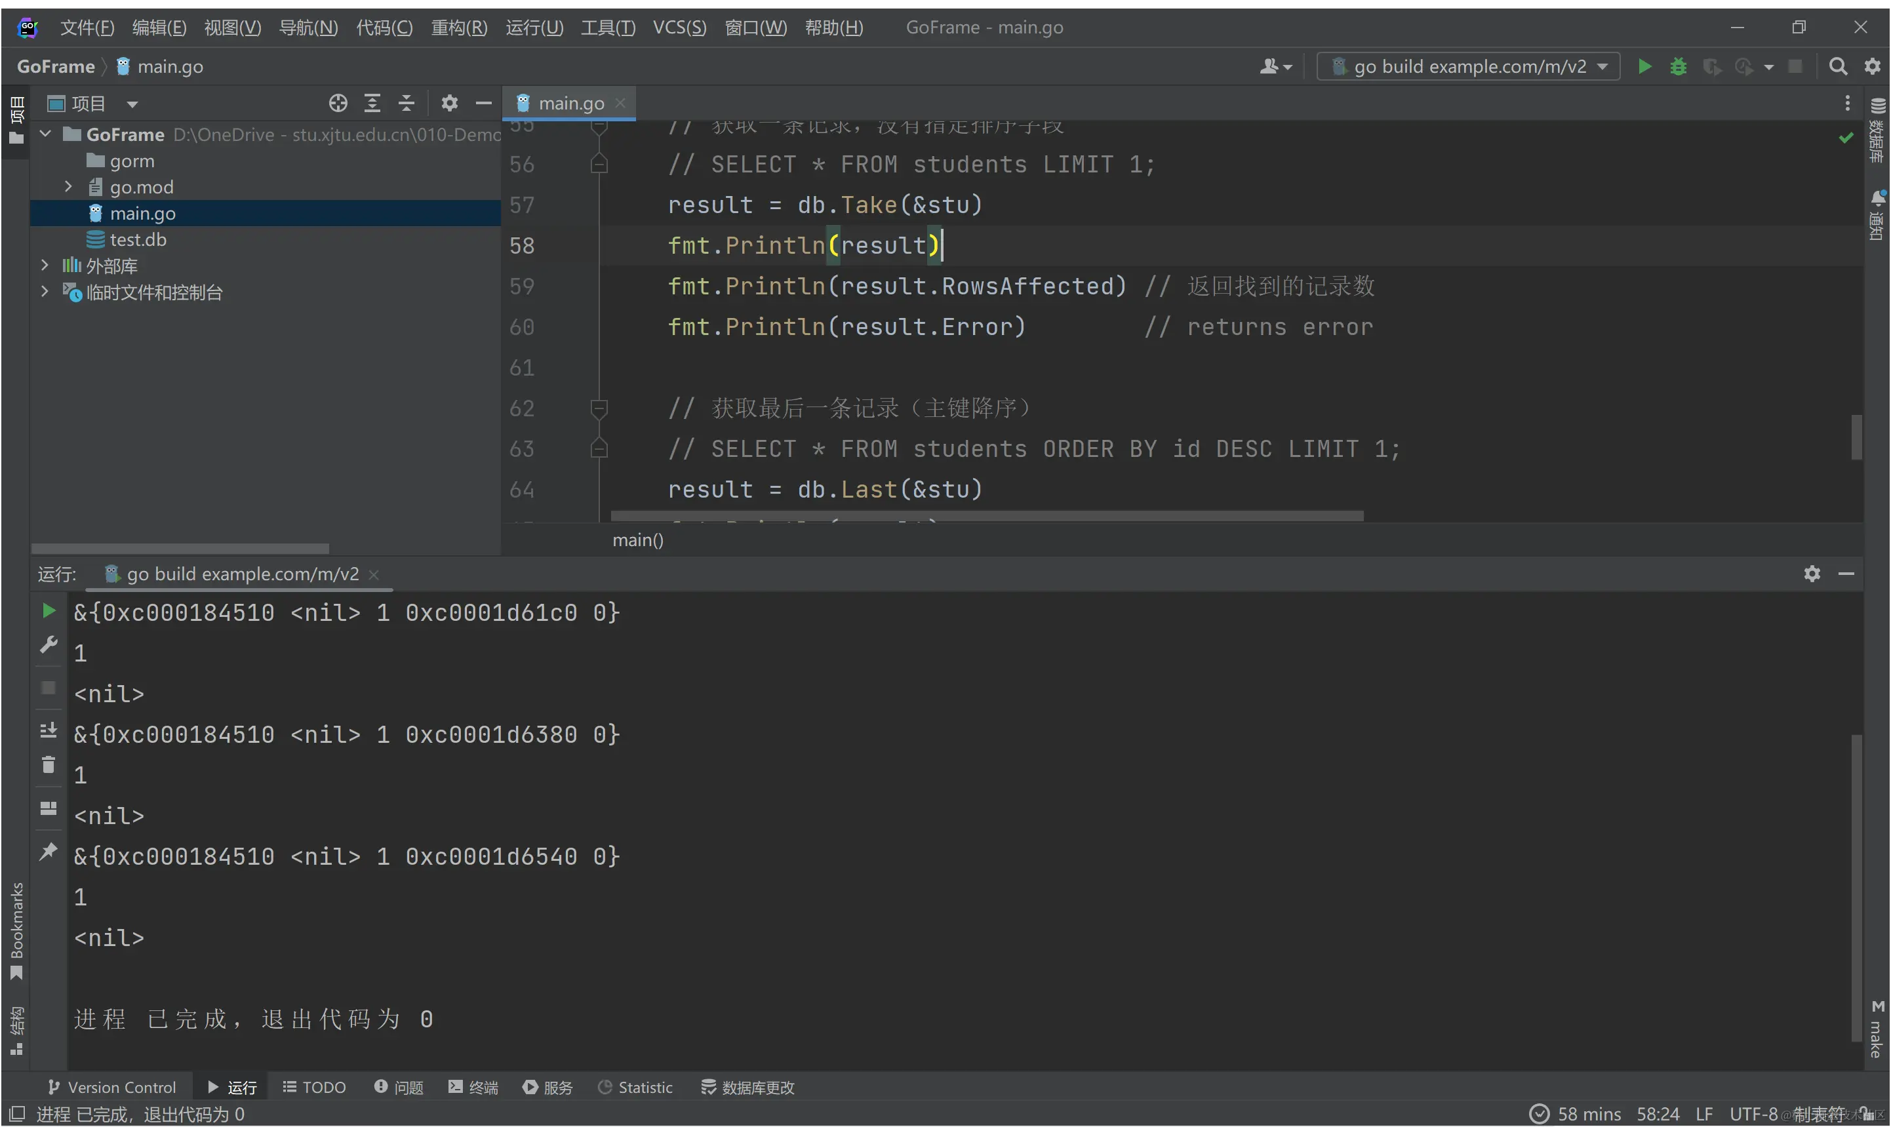Click the green Run button in toolbar
The height and width of the screenshot is (1127, 1891).
tap(1644, 67)
